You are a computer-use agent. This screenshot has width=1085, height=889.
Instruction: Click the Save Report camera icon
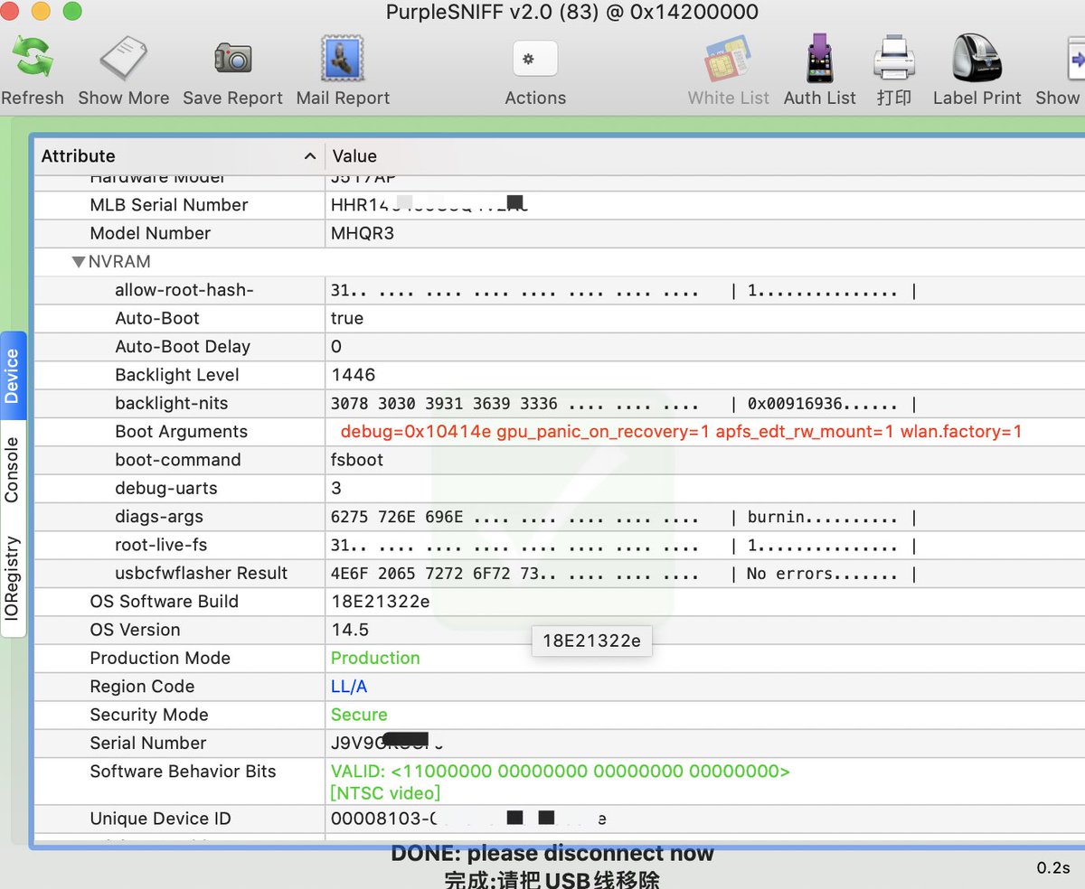(232, 58)
